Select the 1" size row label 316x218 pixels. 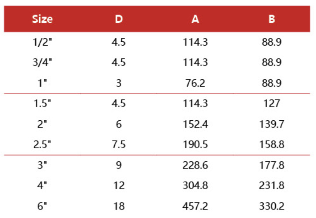pos(42,83)
